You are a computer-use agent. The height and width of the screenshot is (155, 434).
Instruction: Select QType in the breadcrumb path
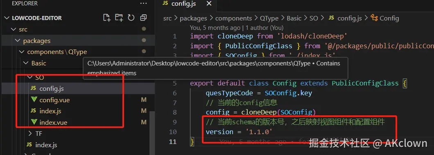point(269,18)
